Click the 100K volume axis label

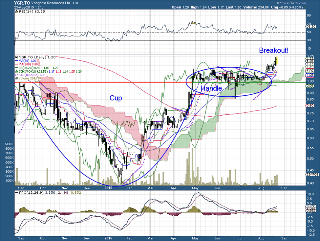(10, 181)
